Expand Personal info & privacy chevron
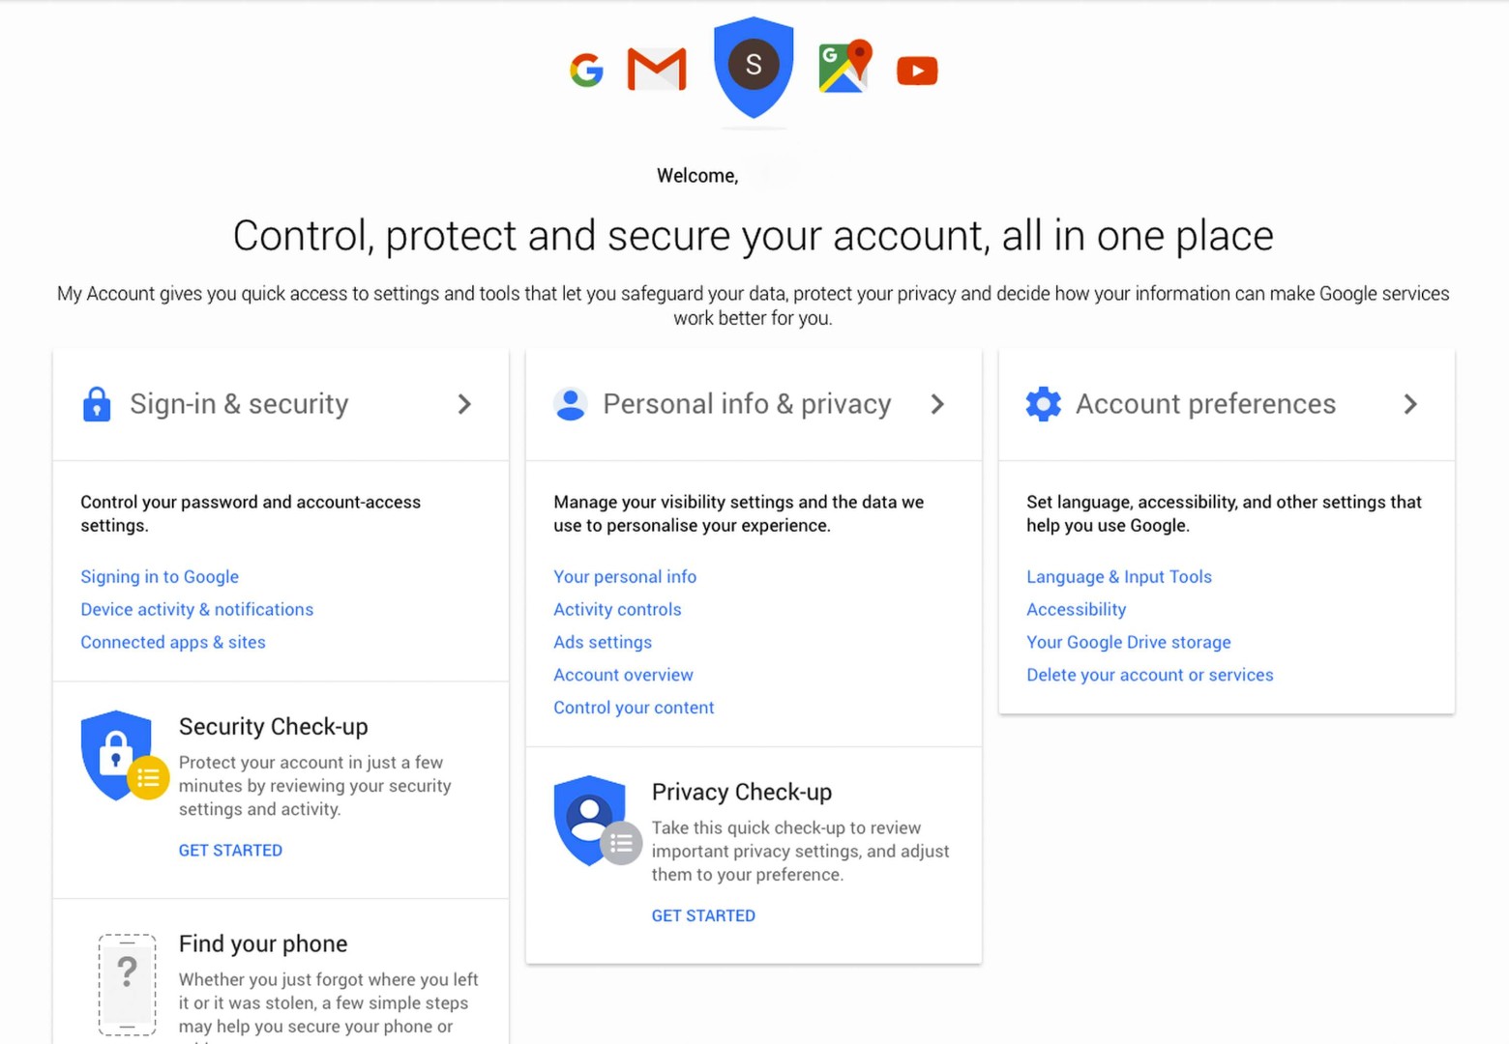 coord(937,404)
